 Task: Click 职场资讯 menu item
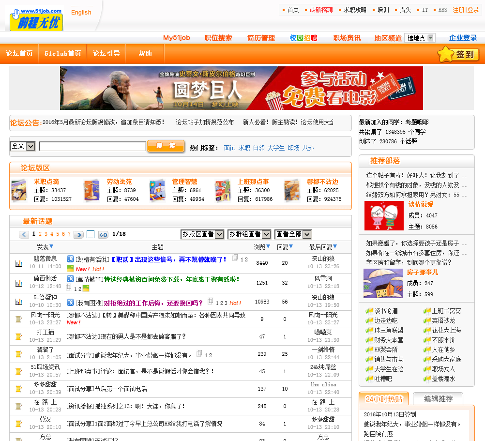point(347,38)
